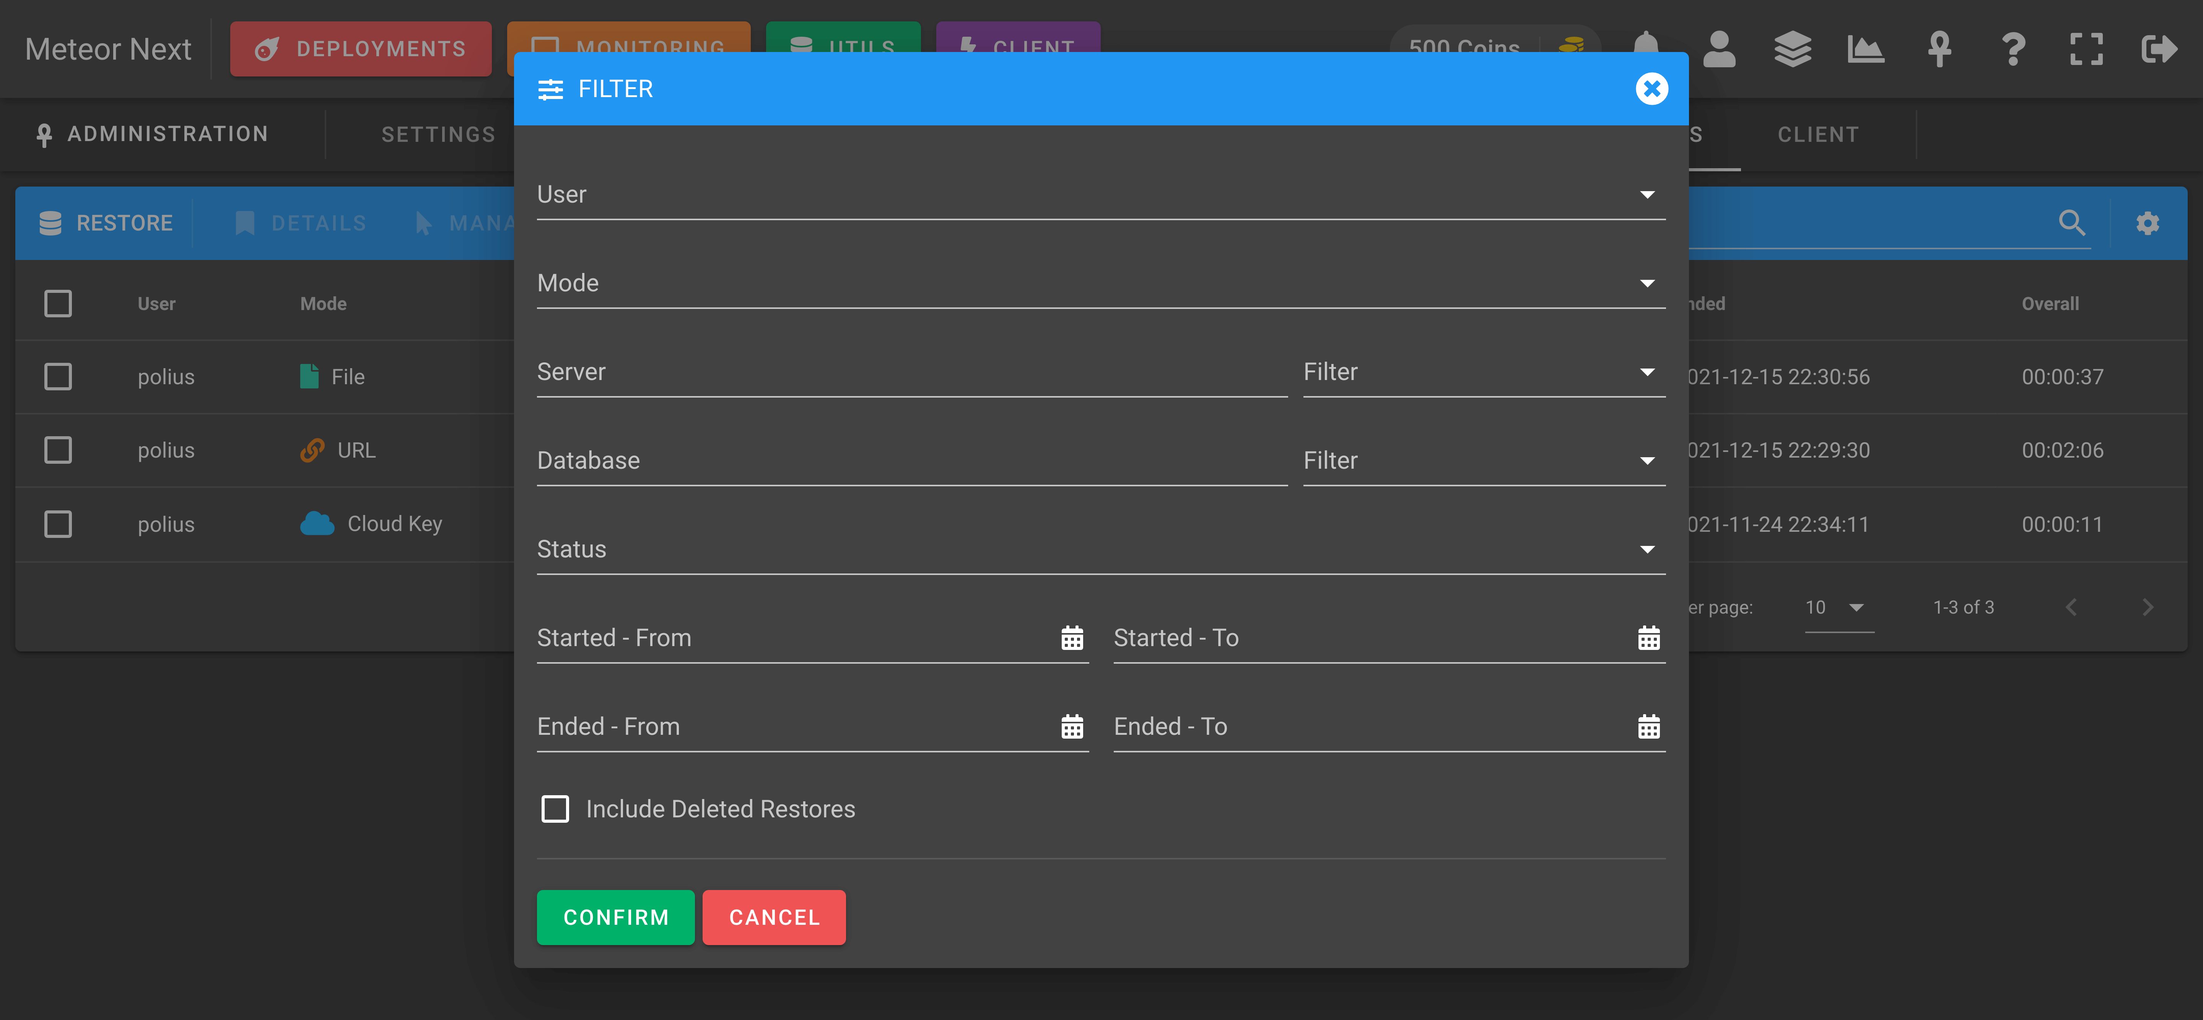Select the polius Cloud Key row checkbox

[58, 524]
